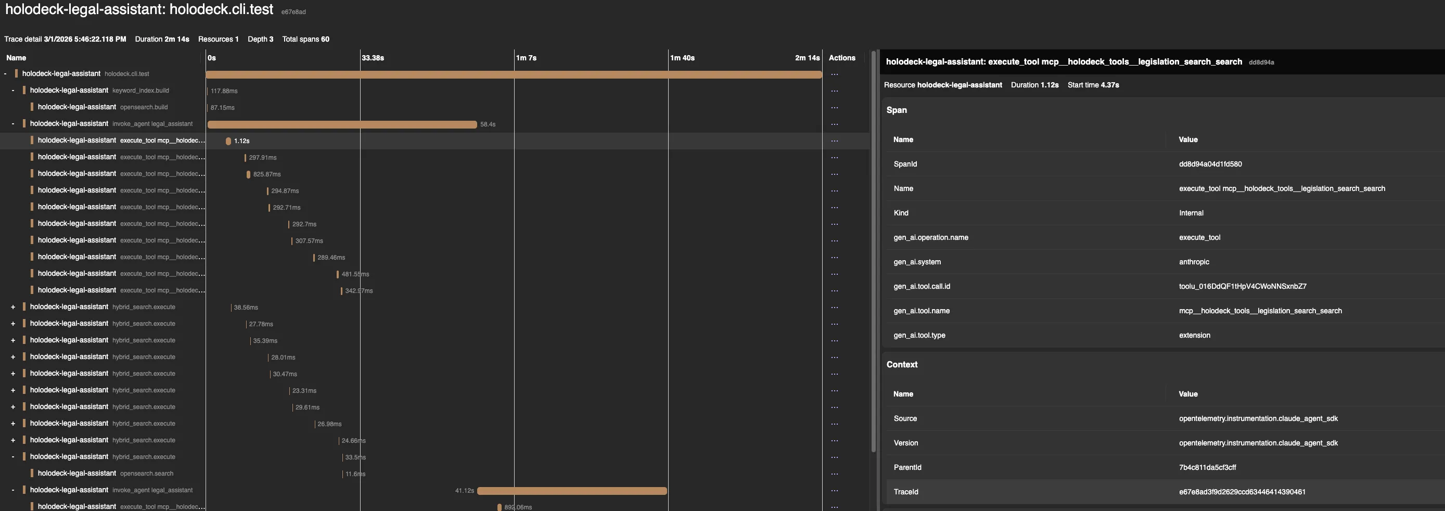Expand the 38.56ms hybrid_search.execute span
This screenshot has width=1445, height=511.
tap(12, 307)
